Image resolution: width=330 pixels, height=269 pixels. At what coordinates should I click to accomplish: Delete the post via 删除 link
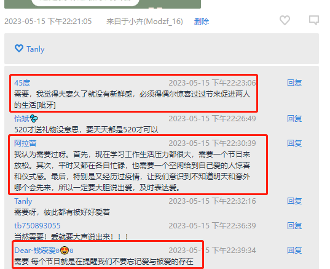coord(202,22)
